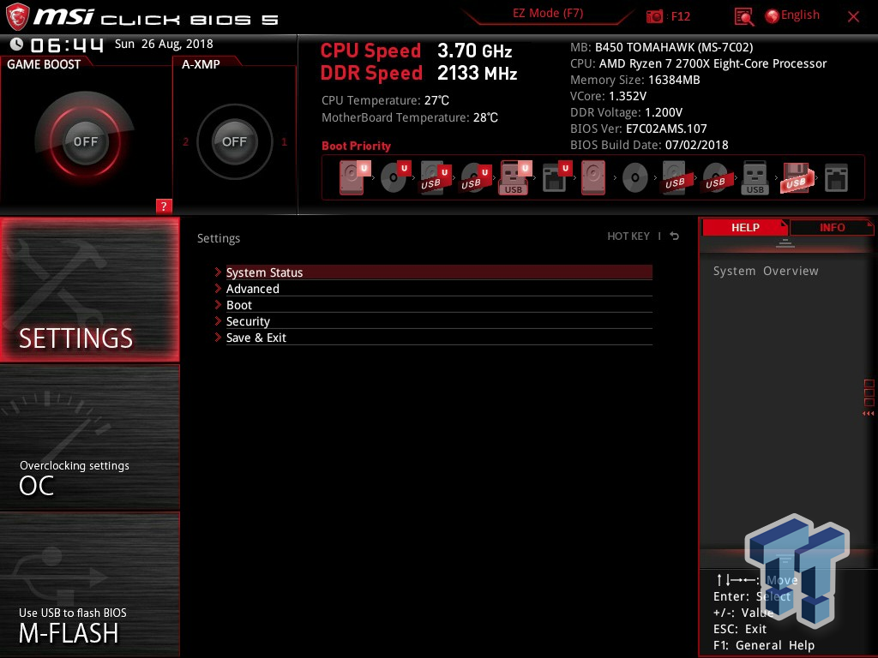Open the search magnifier icon
This screenshot has width=878, height=658.
coord(743,17)
